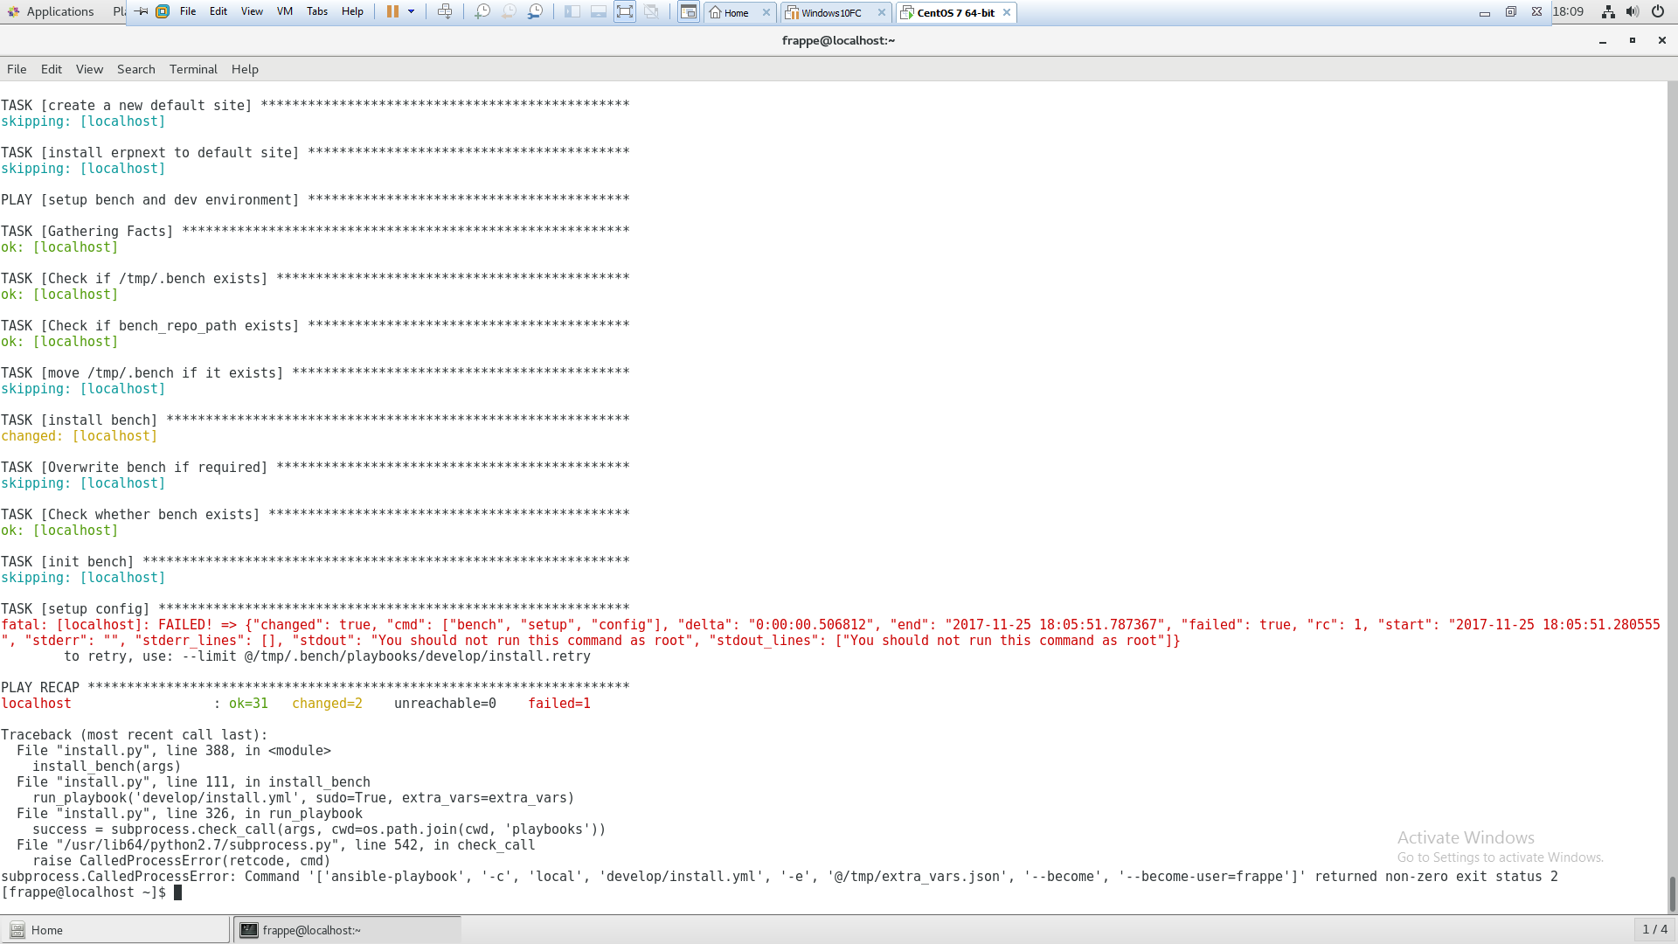The width and height of the screenshot is (1678, 944).
Task: Toggle the tab thumbnail bar
Action: tap(599, 11)
